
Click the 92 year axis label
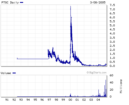pos(14,100)
